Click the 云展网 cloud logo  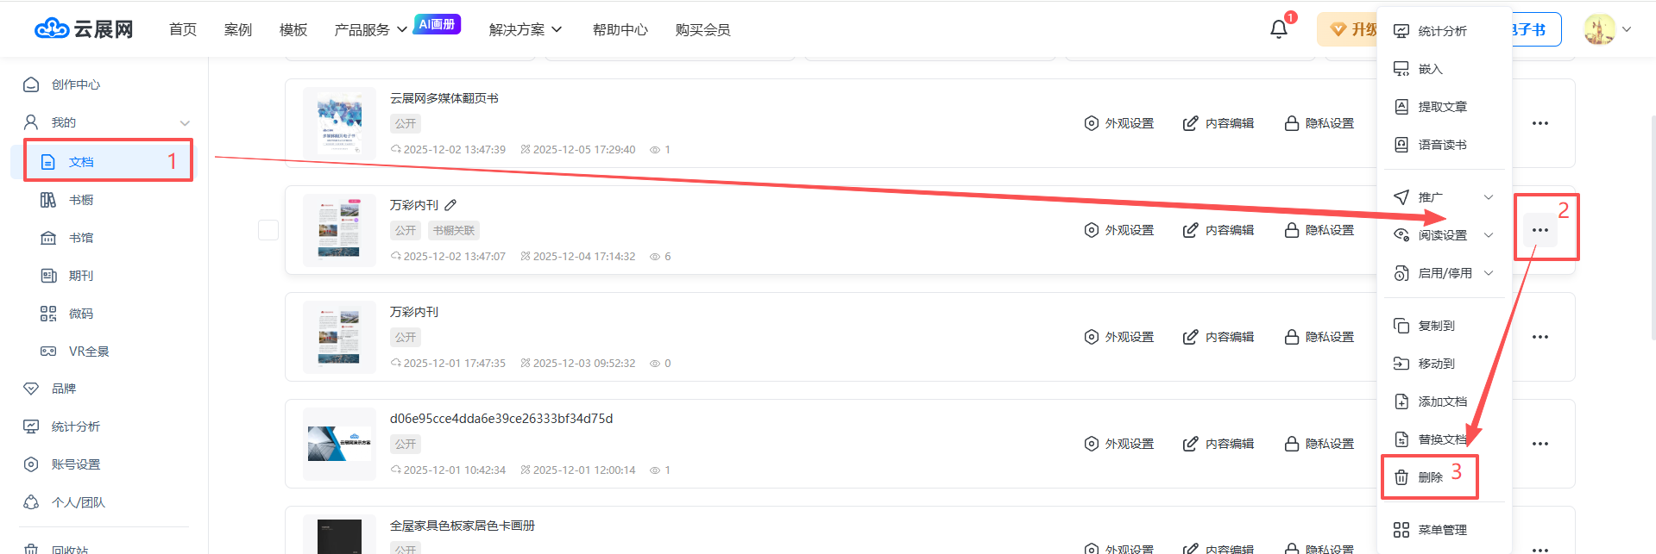[52, 29]
